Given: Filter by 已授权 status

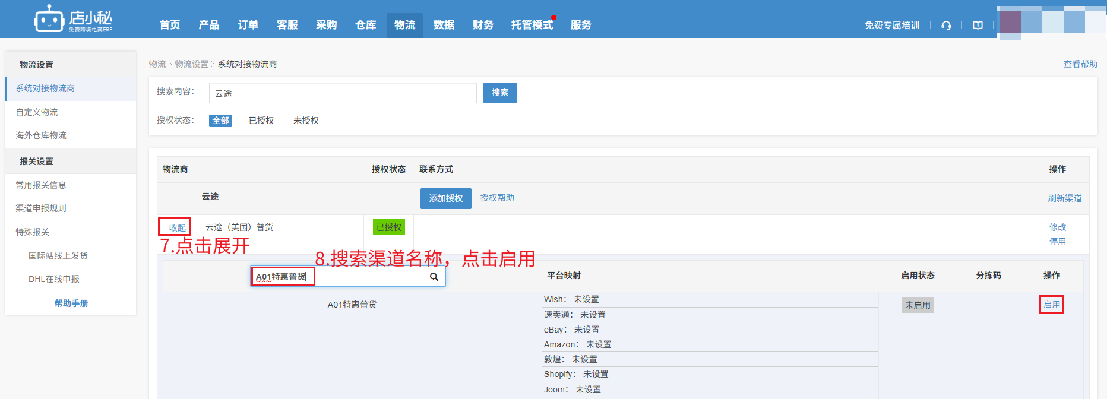Looking at the screenshot, I should pos(261,121).
